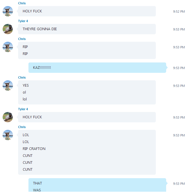Click the "ol" message line
Viewport: 190px width, 194px height.
[24, 92]
